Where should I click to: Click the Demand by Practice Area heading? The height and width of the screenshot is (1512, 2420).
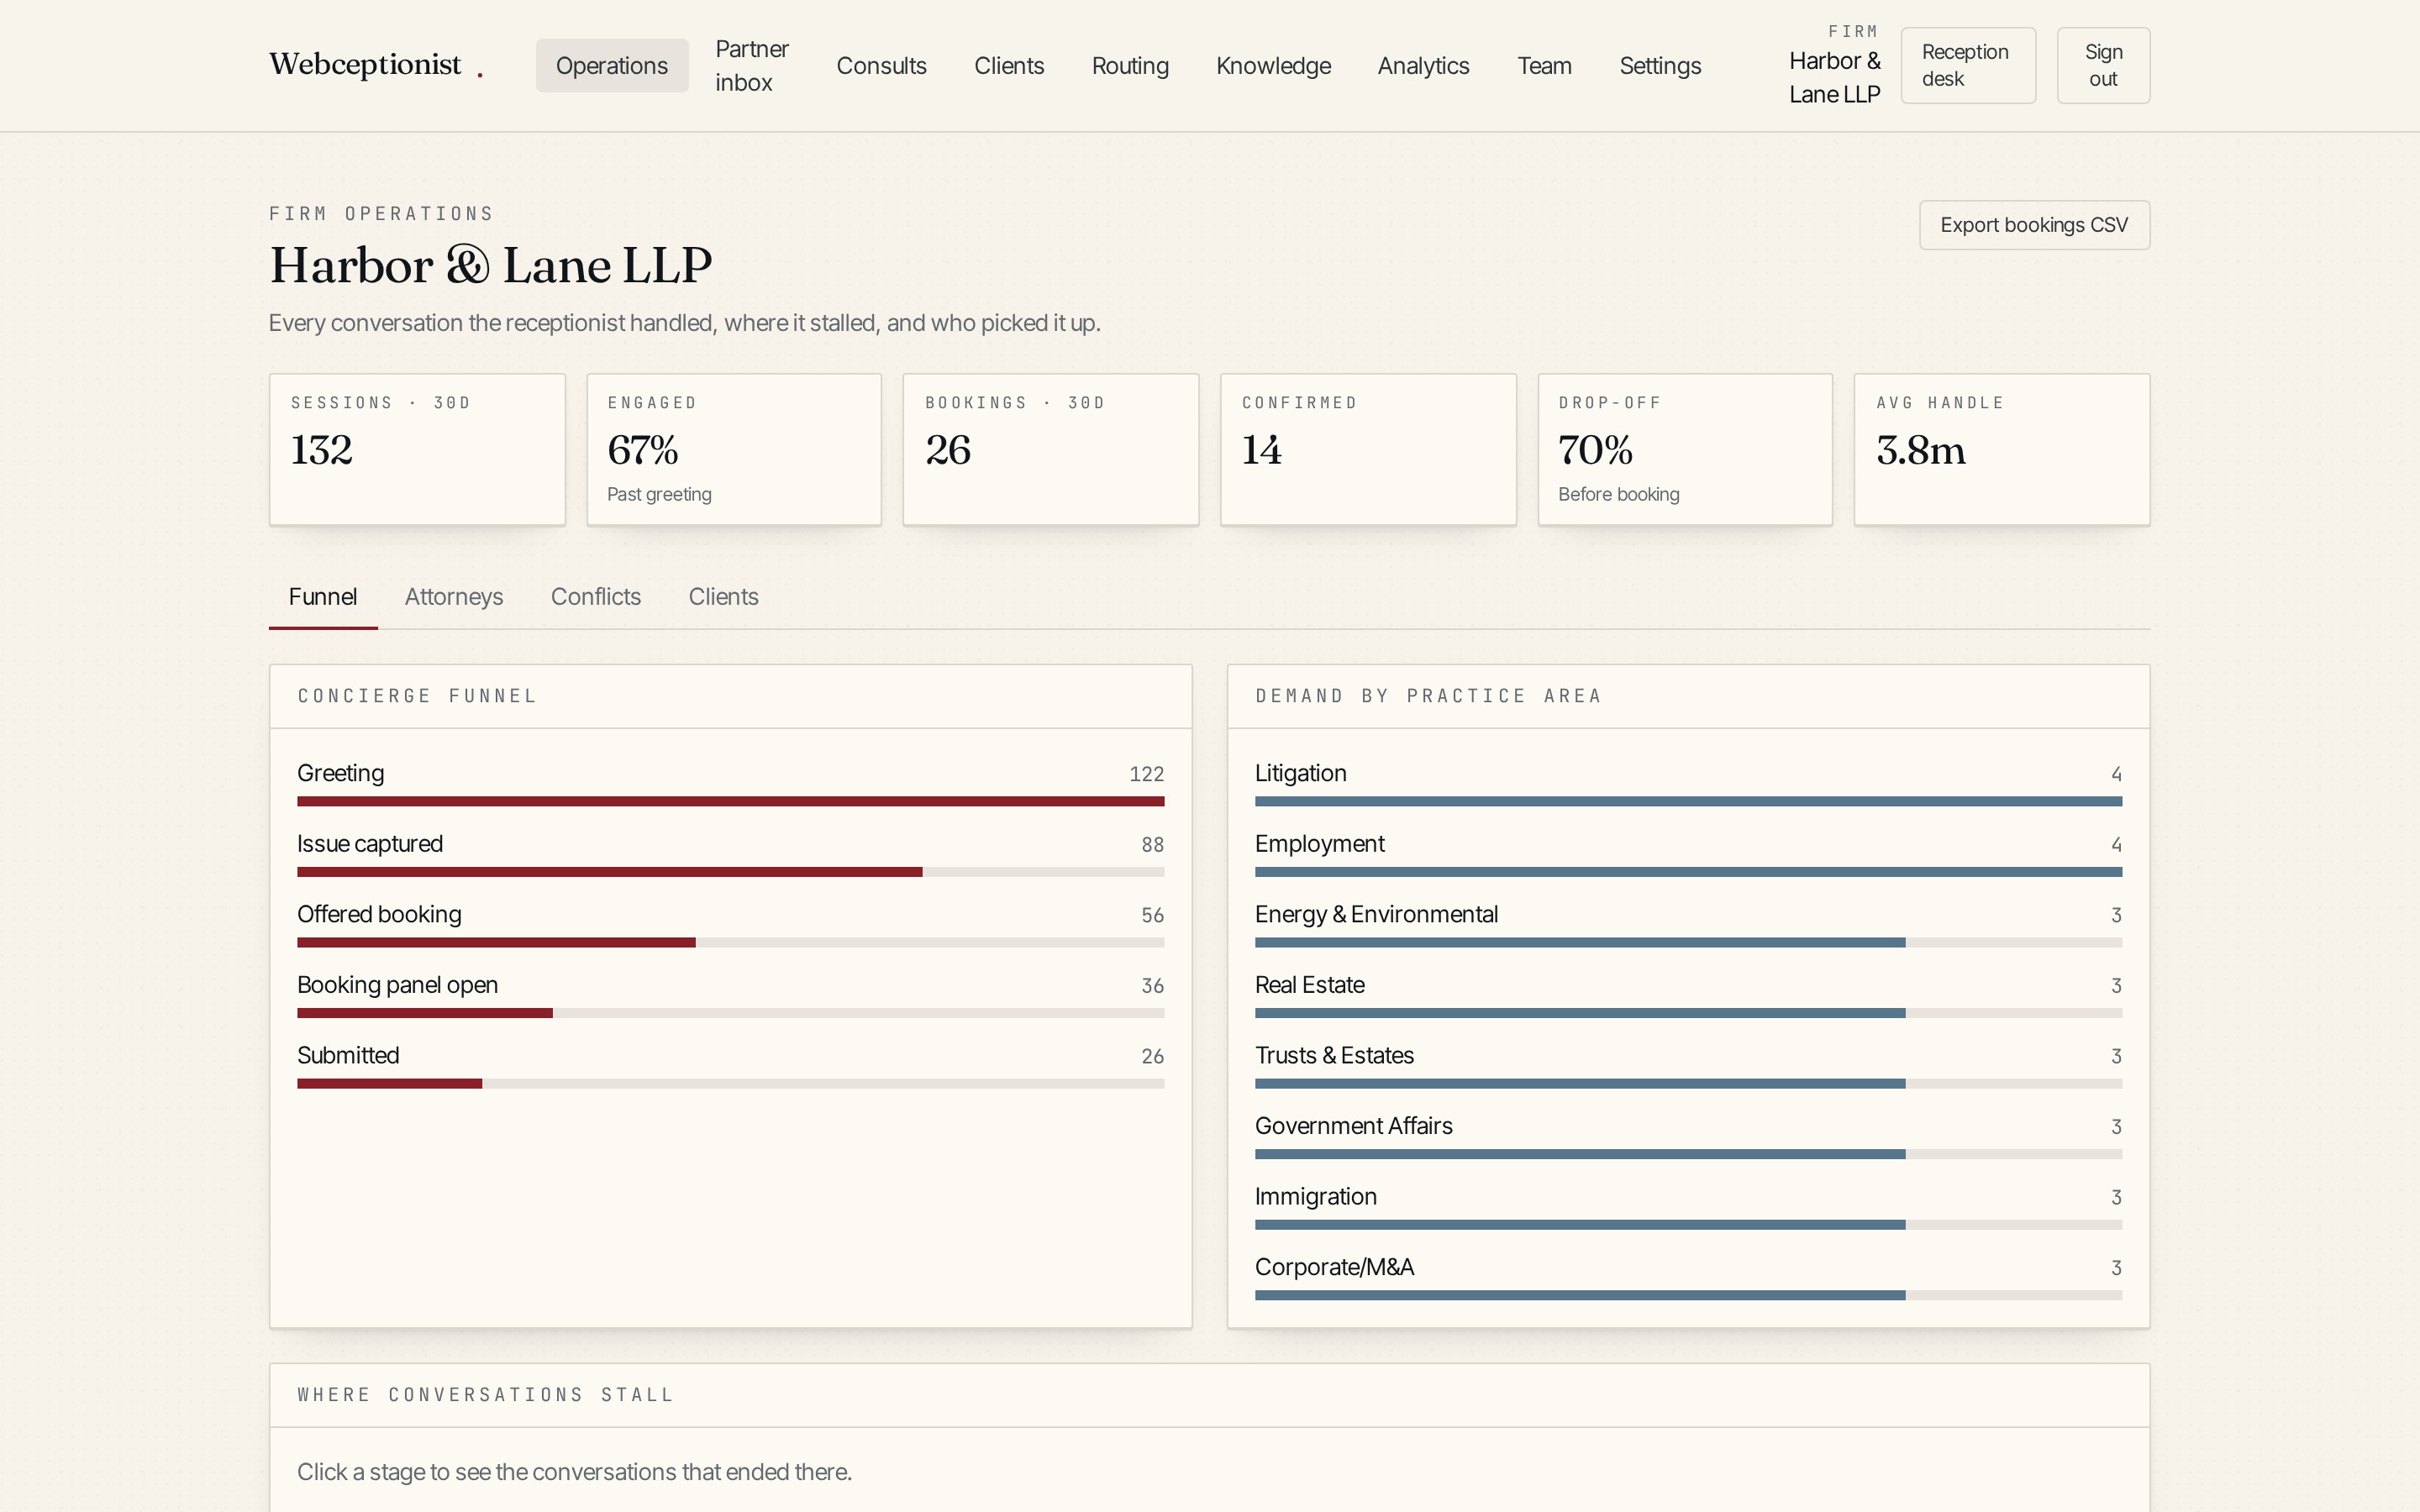(x=1429, y=696)
